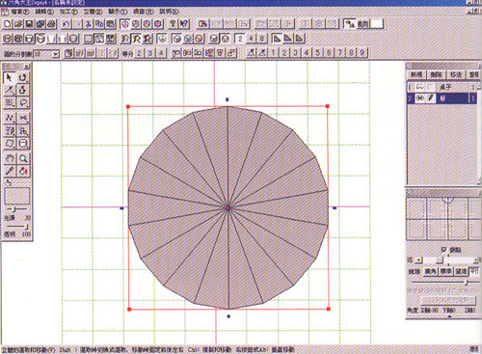
Task: Select layer row 桌子 in layer list
Action: tap(442, 87)
